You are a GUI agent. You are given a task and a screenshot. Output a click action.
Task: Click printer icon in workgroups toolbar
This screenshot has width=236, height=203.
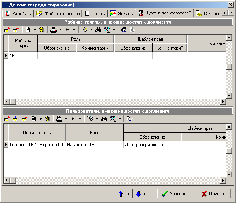click(53, 30)
